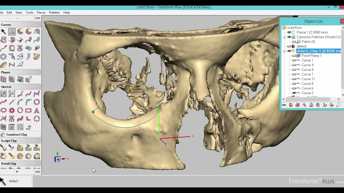Open the Pieces menu

coord(41,13)
